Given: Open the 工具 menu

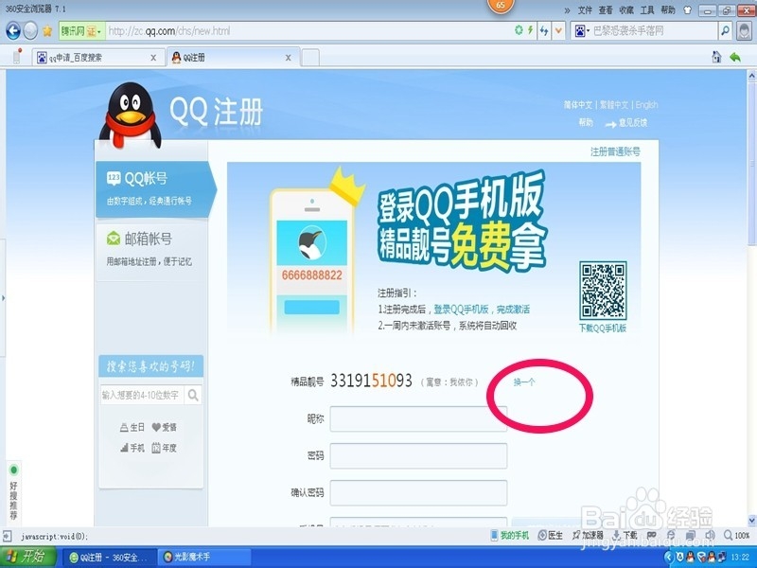Looking at the screenshot, I should click(647, 10).
